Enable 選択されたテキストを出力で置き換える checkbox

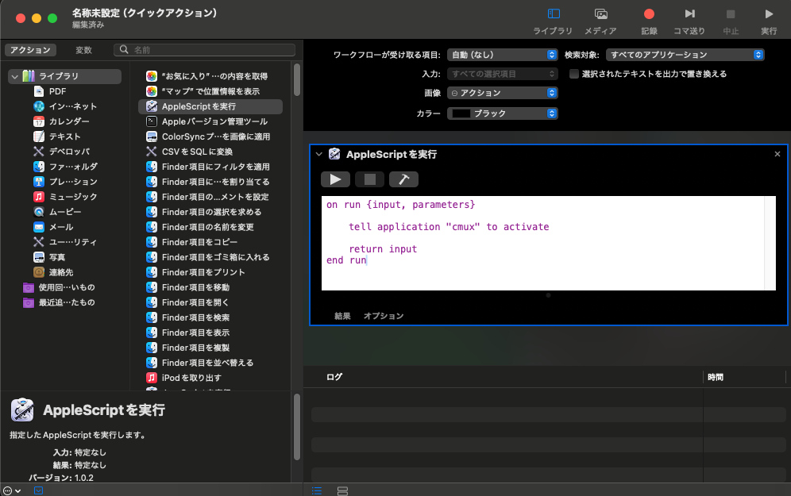[x=574, y=75]
